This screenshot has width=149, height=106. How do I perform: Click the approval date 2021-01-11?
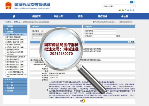tap(54, 76)
